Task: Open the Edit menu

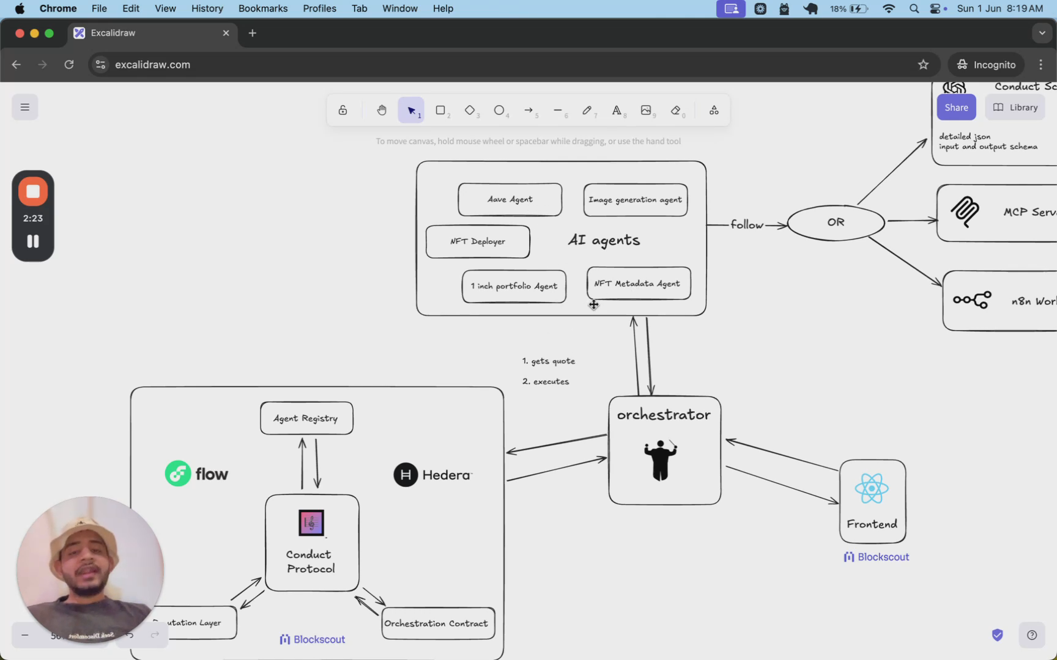Action: pos(131,9)
